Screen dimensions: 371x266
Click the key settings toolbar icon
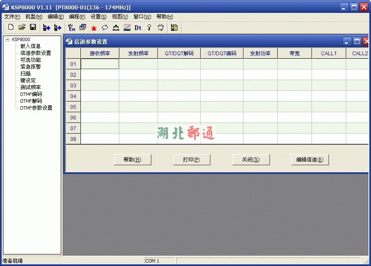coord(149,27)
